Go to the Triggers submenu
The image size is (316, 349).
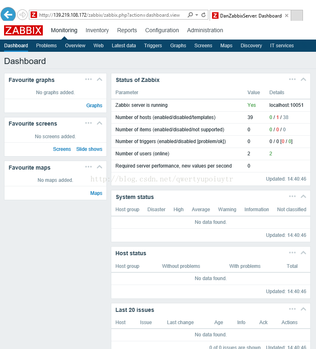[x=153, y=46]
